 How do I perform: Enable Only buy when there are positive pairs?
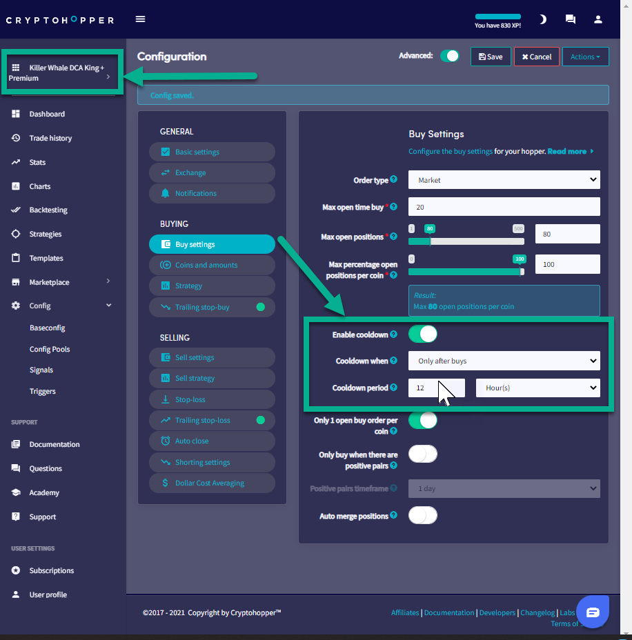422,454
